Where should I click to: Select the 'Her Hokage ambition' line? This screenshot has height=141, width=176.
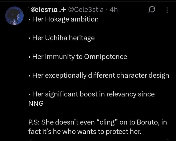[x=63, y=19]
